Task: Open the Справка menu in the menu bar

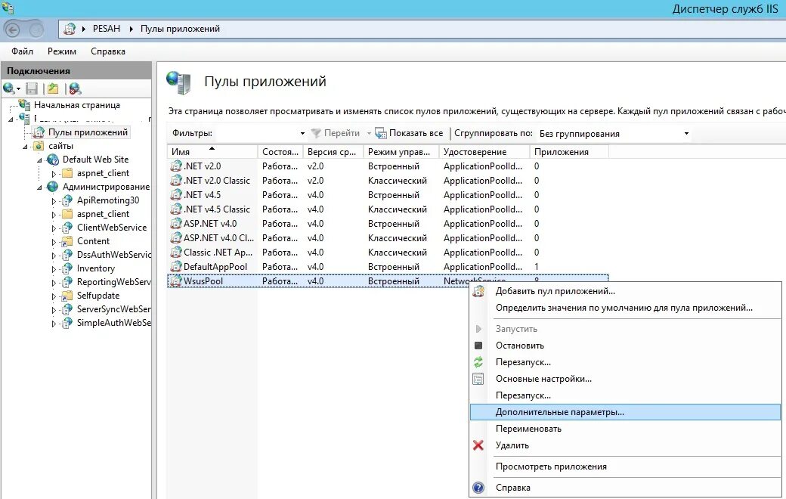Action: [108, 51]
